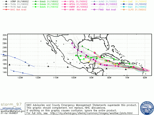Click the XTRP triangle marker near 110W
154x115 pixels.
click(48, 66)
